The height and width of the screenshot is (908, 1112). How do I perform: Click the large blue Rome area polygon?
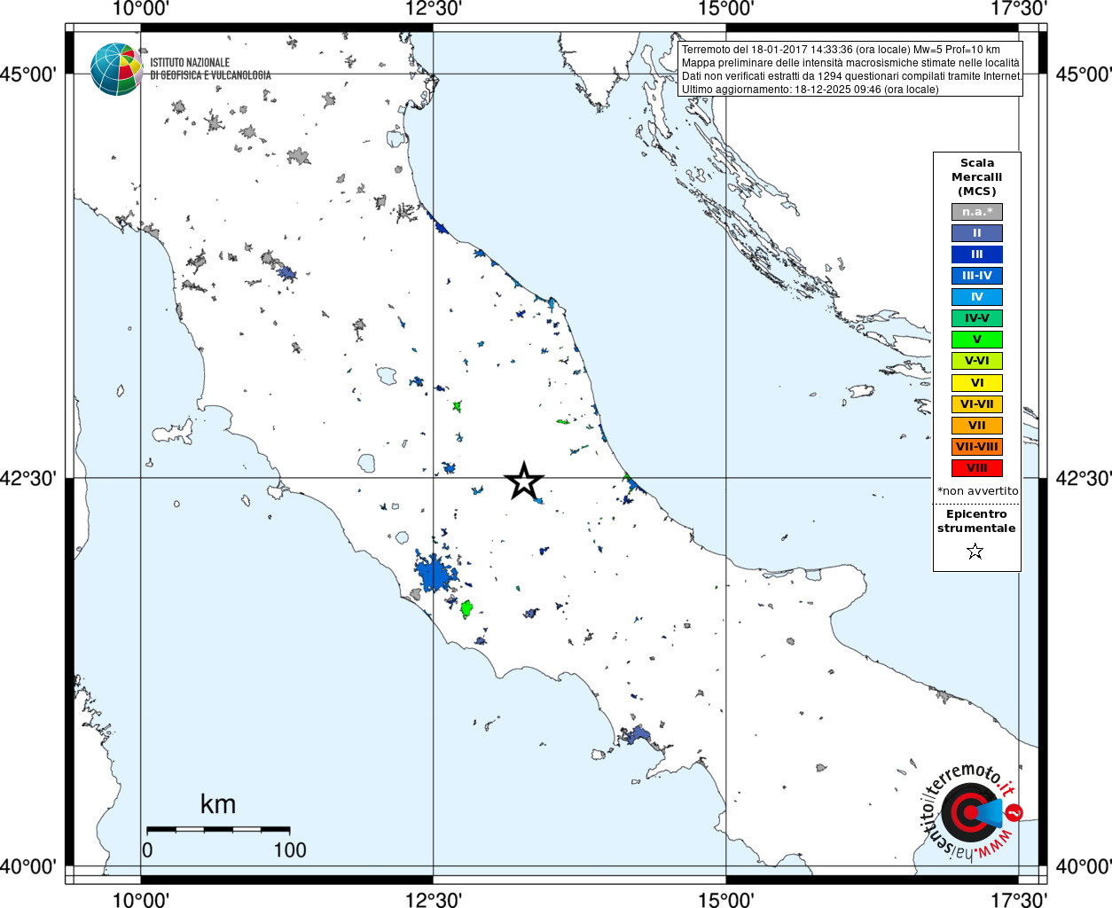pos(435,574)
